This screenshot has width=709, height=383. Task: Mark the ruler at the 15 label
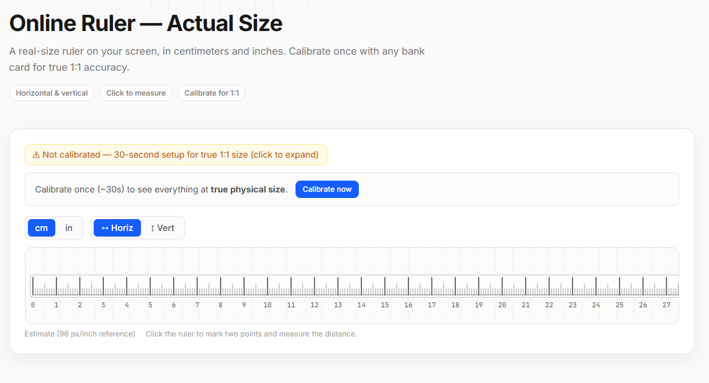[x=385, y=305]
